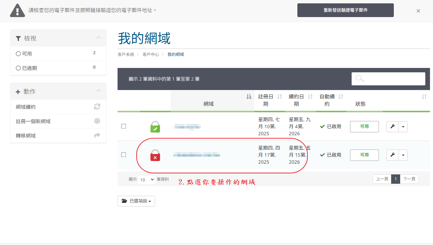Check the first domain row checkbox
Image resolution: width=433 pixels, height=245 pixels.
coord(124,126)
